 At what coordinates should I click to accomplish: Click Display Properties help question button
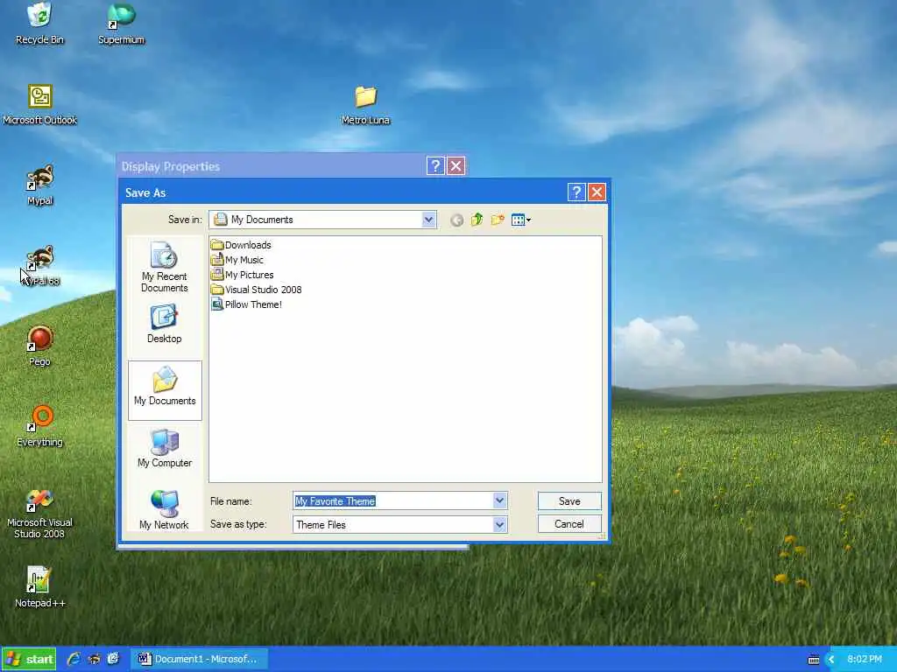[x=435, y=166]
